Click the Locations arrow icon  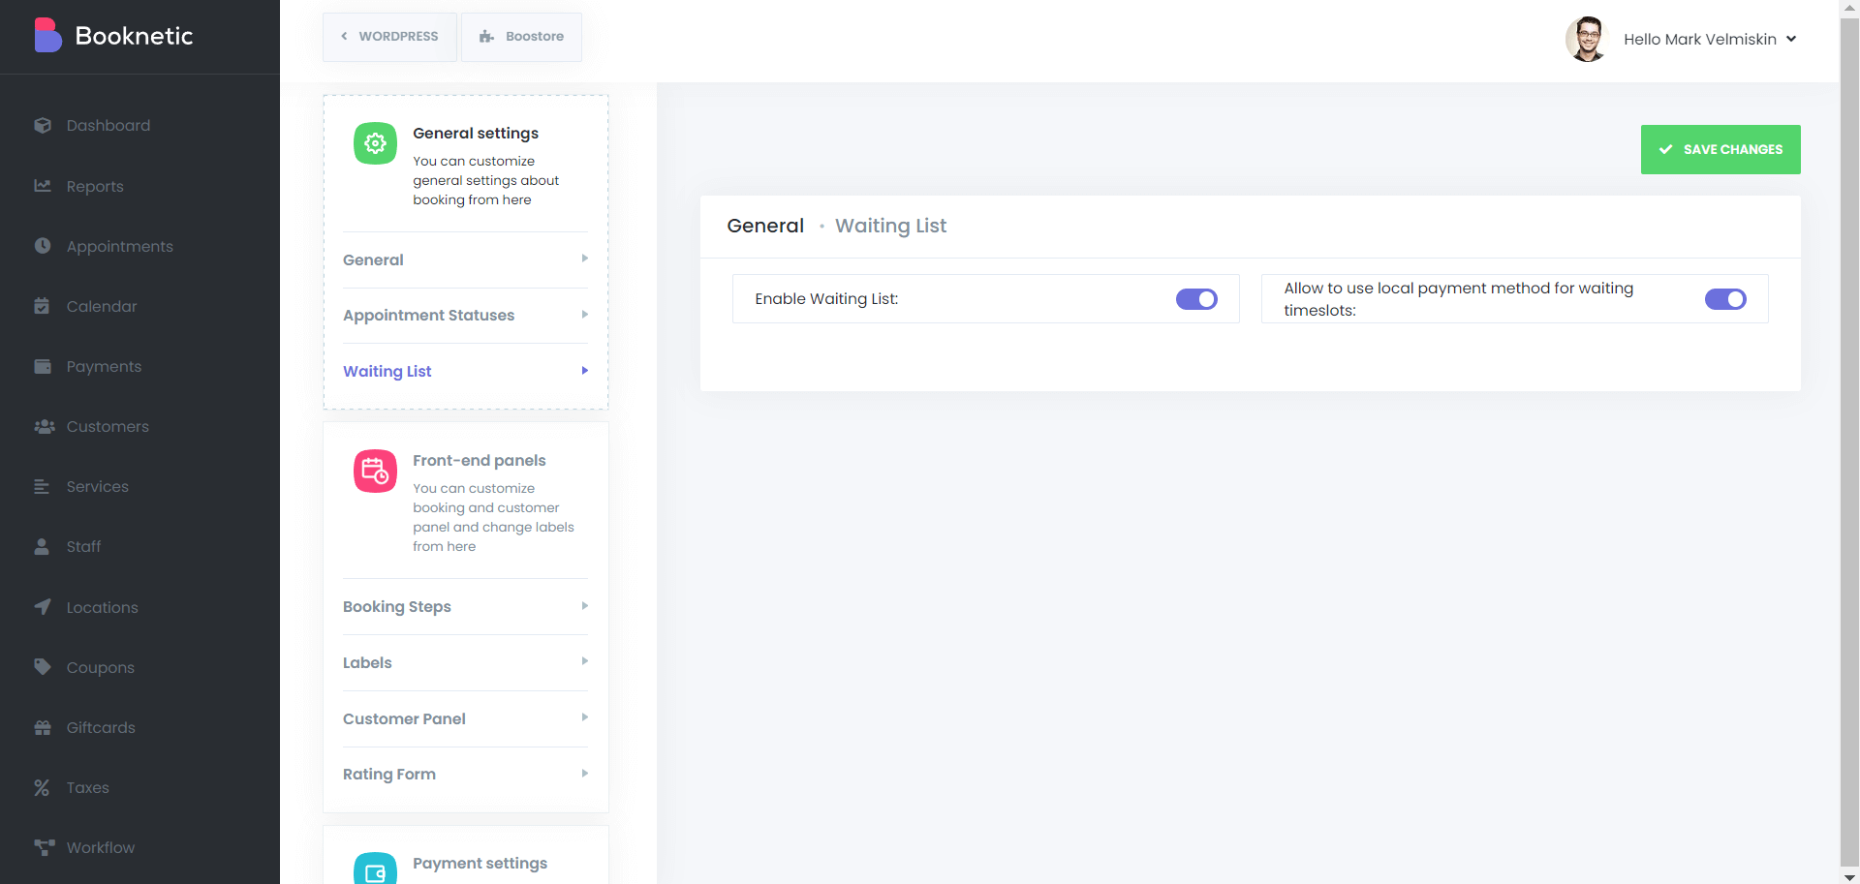pyautogui.click(x=43, y=607)
